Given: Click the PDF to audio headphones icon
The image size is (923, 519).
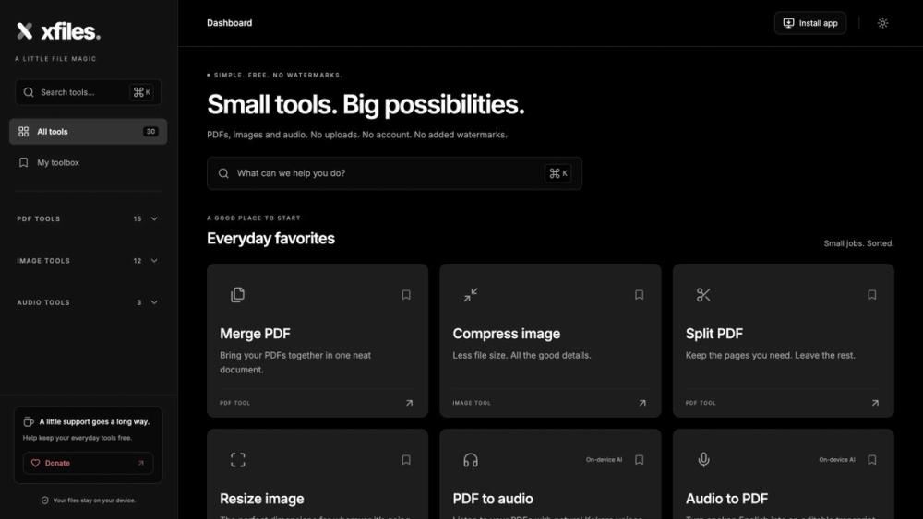Looking at the screenshot, I should 471,460.
